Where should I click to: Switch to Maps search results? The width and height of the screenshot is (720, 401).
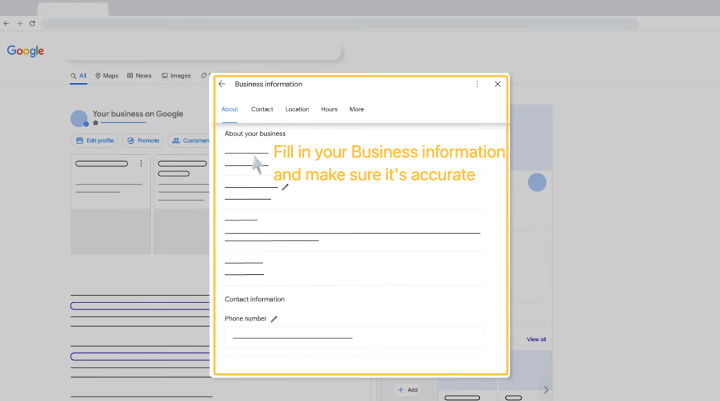[107, 76]
